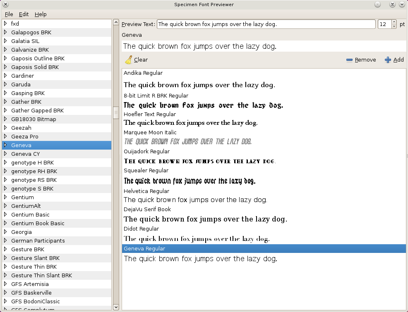Click scrollbar down arrow of font list

(116, 307)
